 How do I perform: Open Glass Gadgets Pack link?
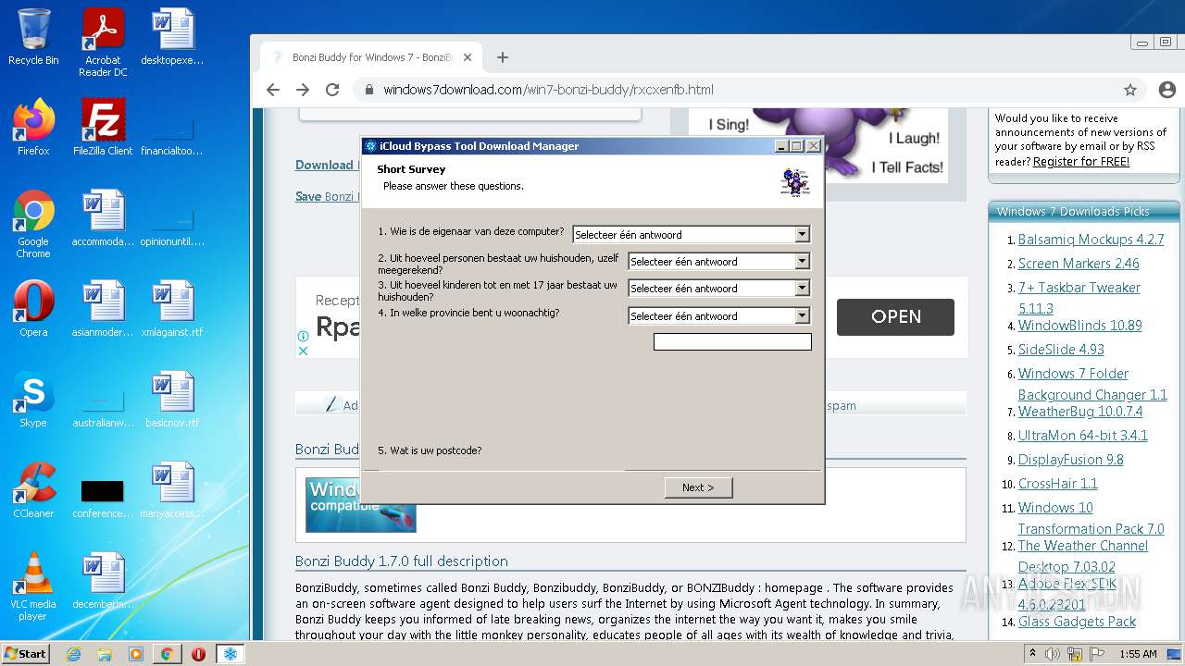(x=1077, y=621)
